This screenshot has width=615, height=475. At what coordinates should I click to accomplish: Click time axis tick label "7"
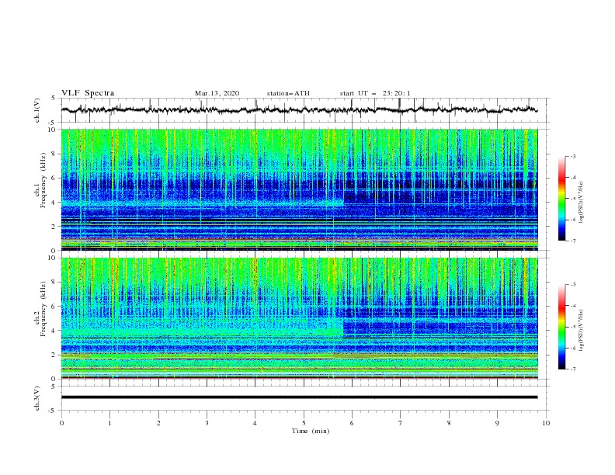pos(401,423)
